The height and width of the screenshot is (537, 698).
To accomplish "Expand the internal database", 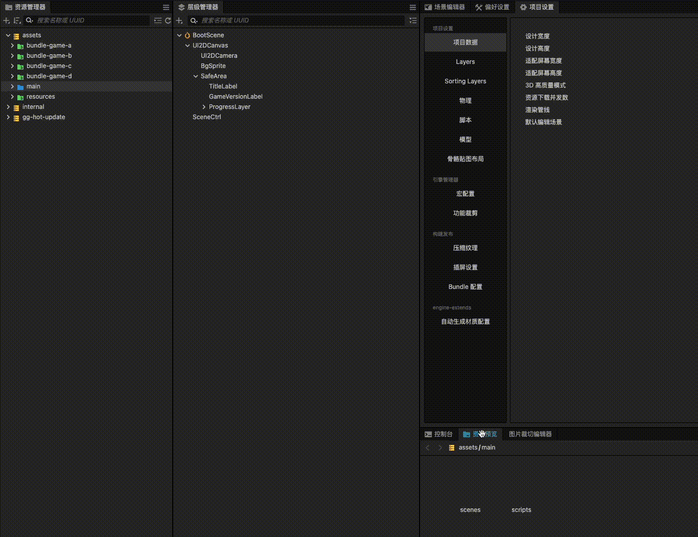I will pos(8,107).
